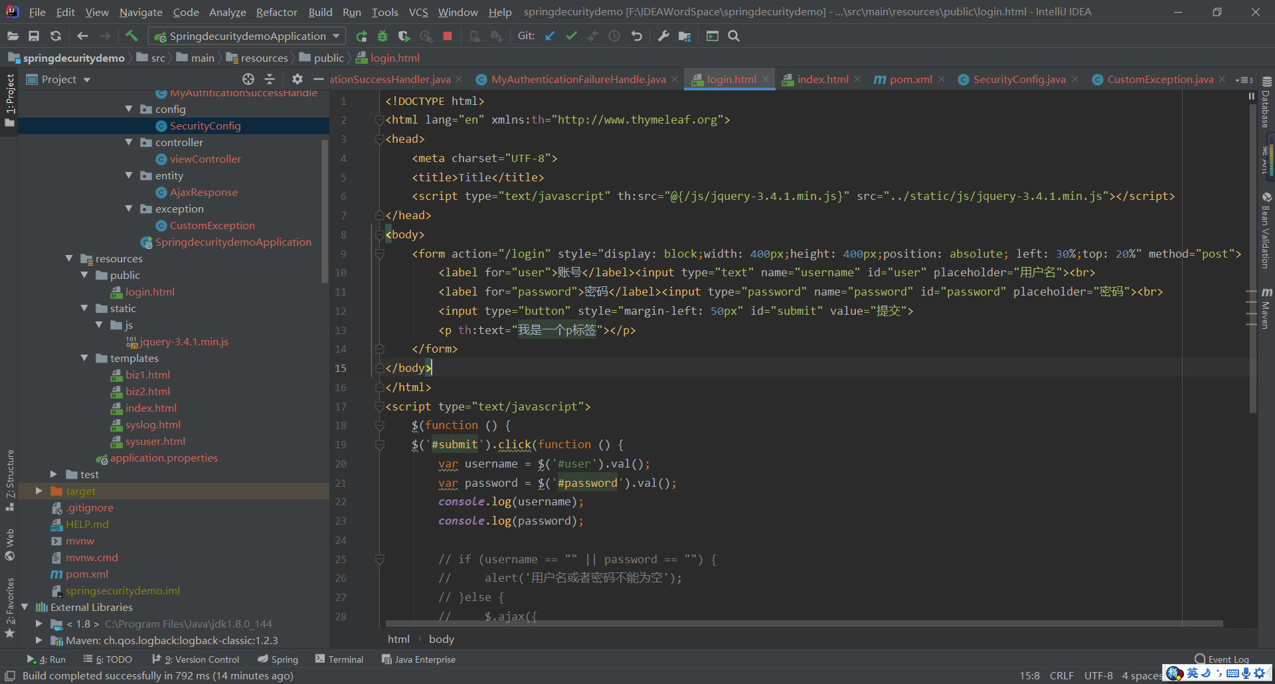Image resolution: width=1275 pixels, height=684 pixels.
Task: Open Settings via the wrench icon
Action: pyautogui.click(x=663, y=36)
